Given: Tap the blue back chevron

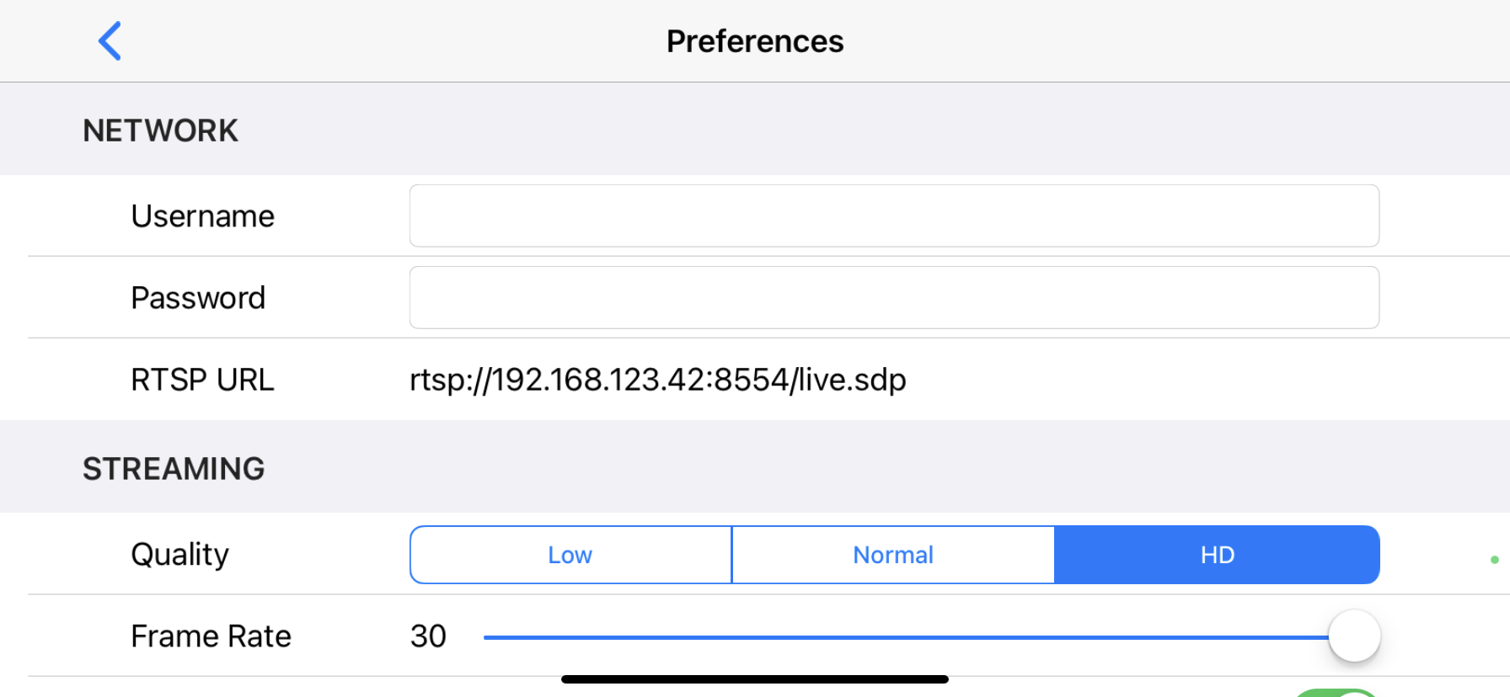Looking at the screenshot, I should tap(110, 41).
